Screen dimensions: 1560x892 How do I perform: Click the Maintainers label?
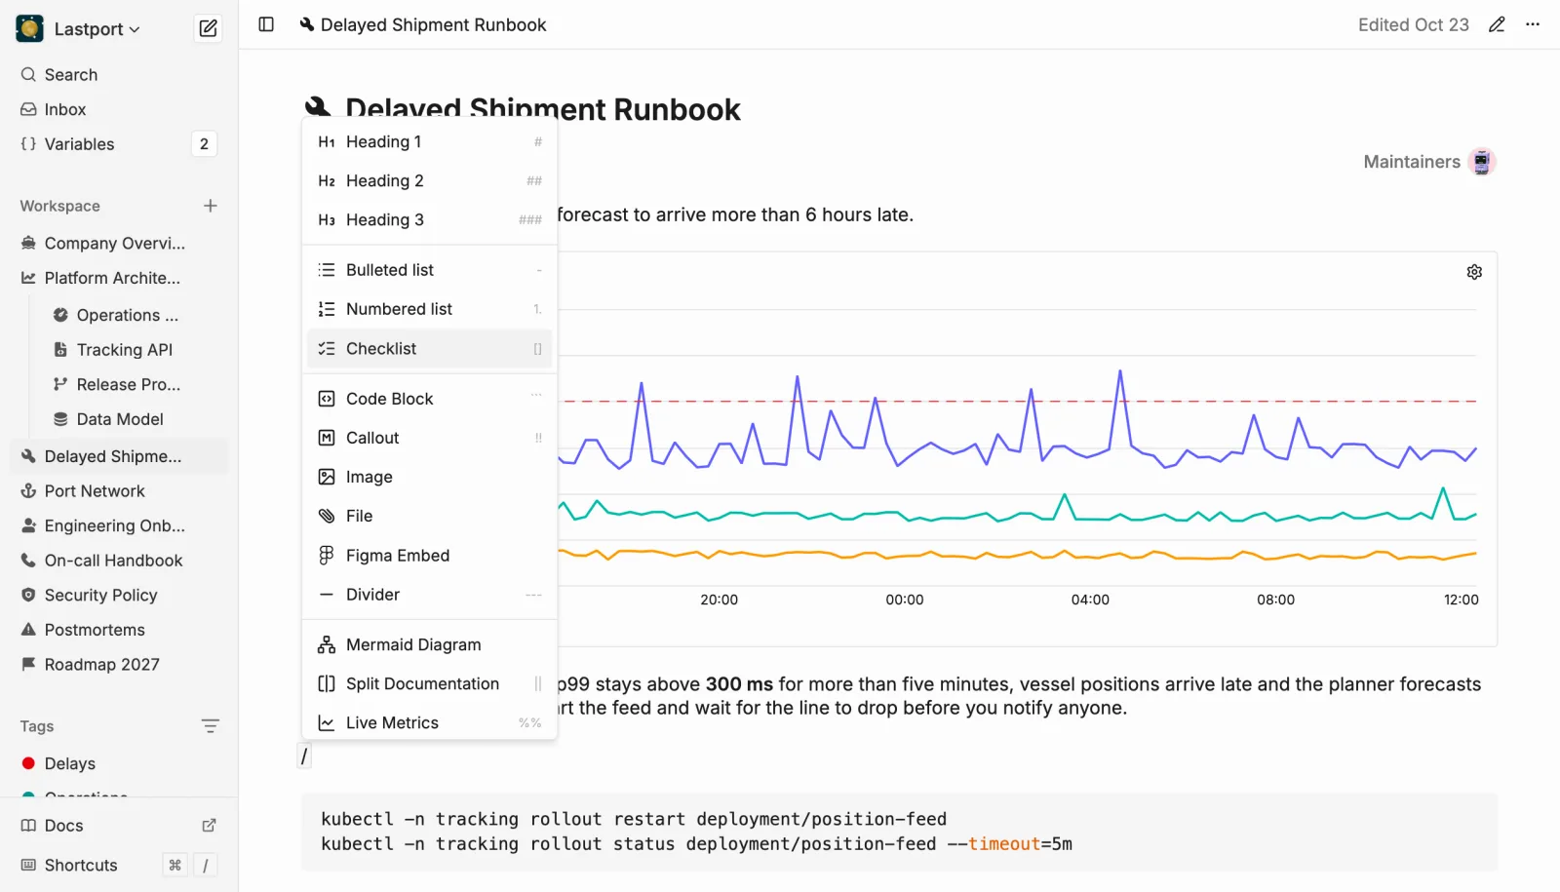coord(1411,162)
